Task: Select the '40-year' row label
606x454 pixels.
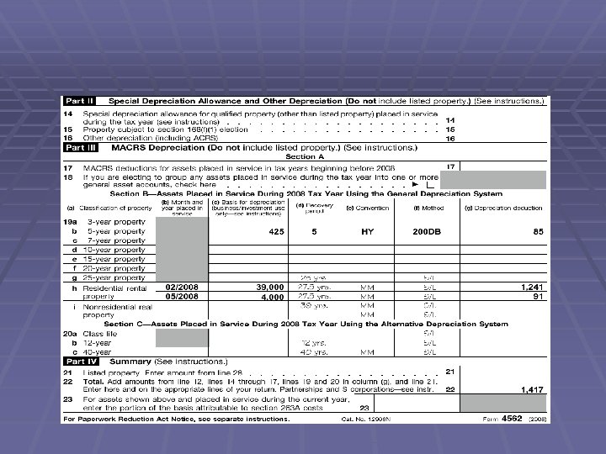Action: [x=97, y=352]
